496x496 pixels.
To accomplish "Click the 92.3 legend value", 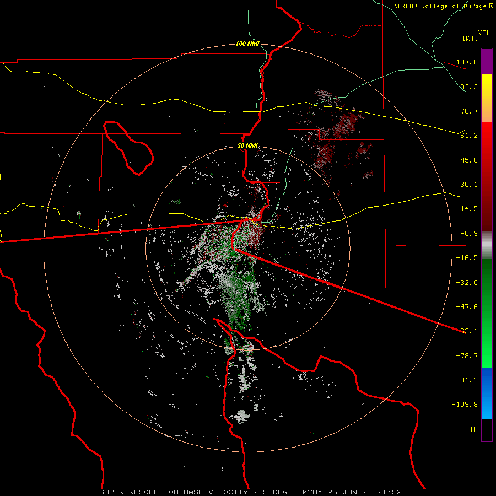I will coord(469,87).
